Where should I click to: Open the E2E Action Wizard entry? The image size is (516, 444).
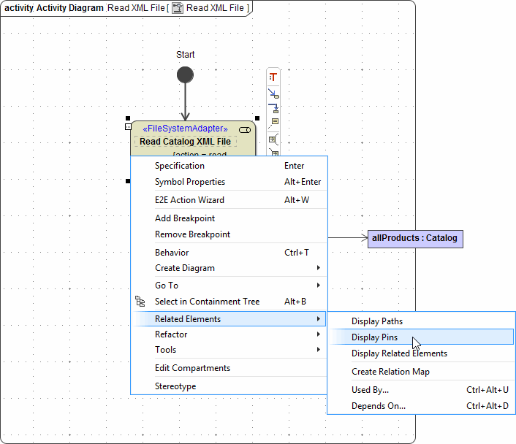point(189,200)
